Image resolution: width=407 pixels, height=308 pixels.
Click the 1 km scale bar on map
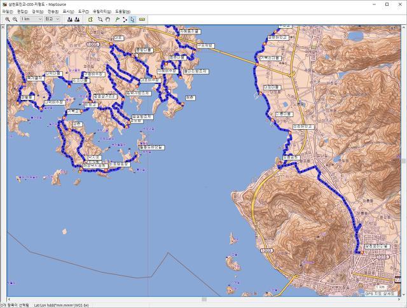coord(382,287)
